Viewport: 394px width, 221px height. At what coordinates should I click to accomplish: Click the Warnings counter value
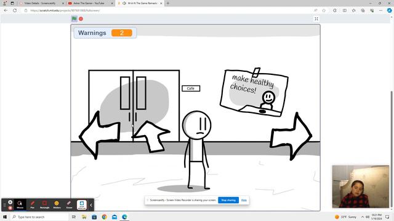(122, 33)
